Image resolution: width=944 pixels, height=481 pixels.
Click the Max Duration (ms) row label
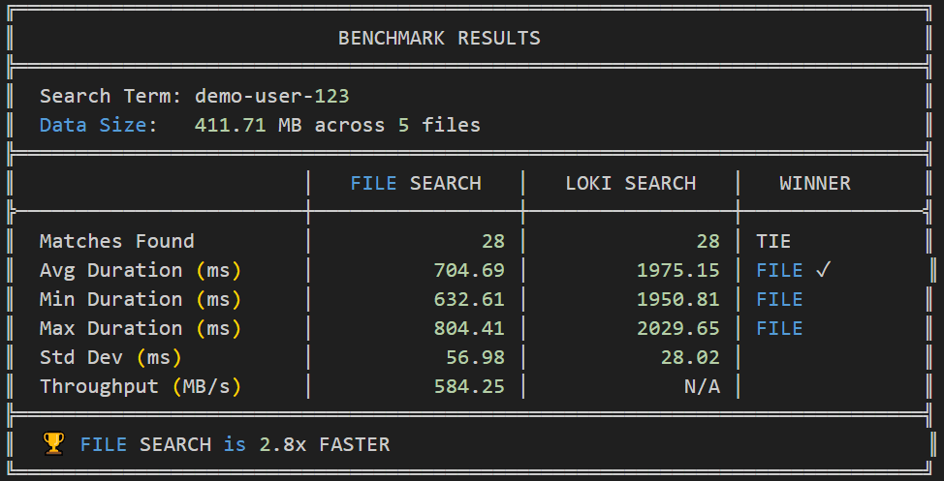tap(141, 328)
